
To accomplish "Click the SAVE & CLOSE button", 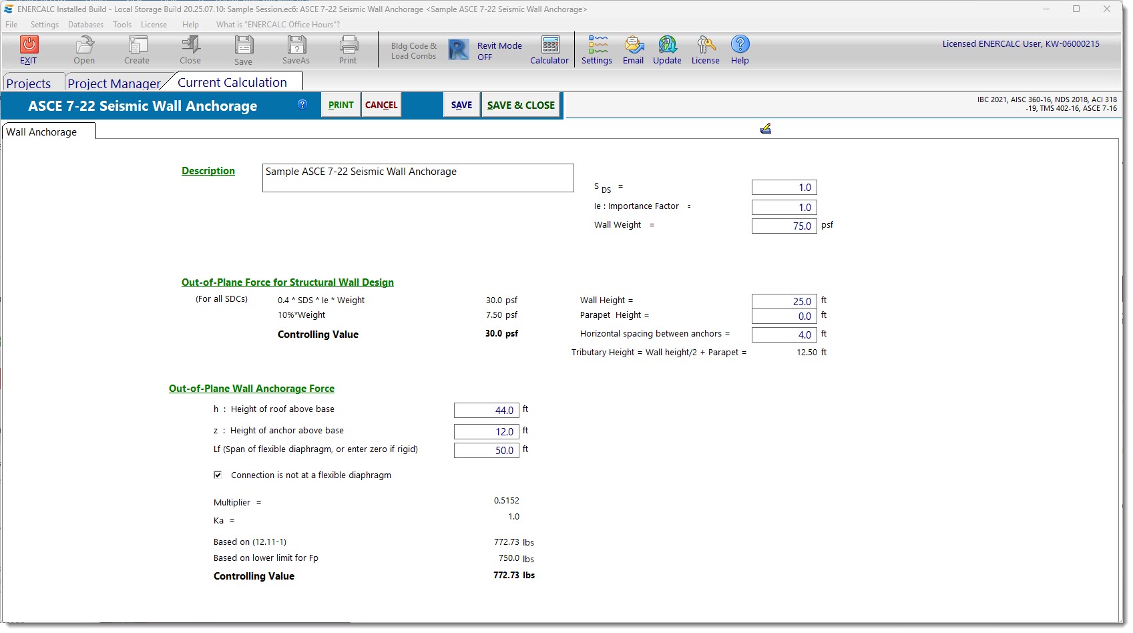I will [x=521, y=105].
